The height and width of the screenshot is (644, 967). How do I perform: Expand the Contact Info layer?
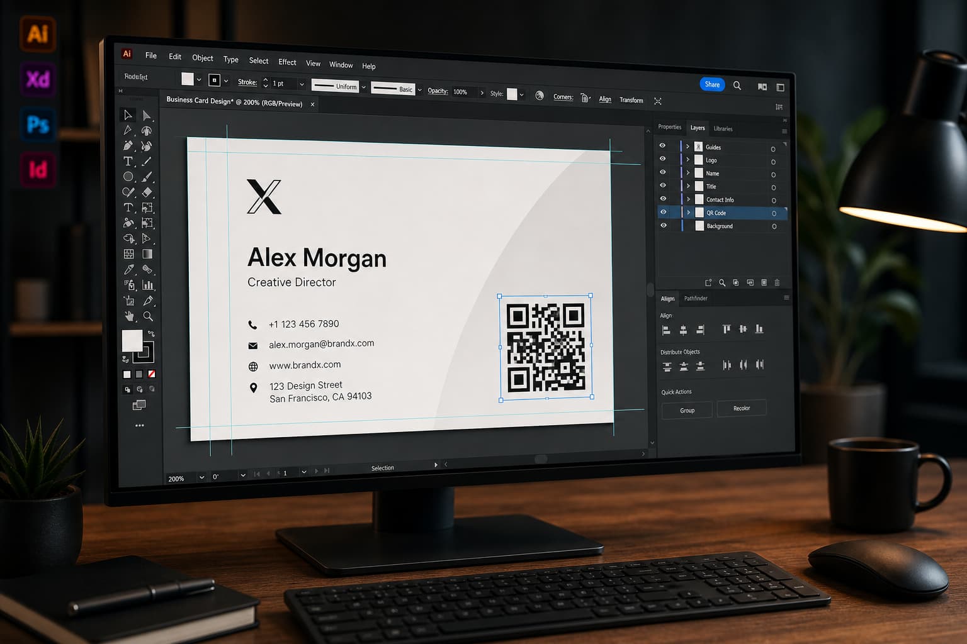(x=688, y=199)
